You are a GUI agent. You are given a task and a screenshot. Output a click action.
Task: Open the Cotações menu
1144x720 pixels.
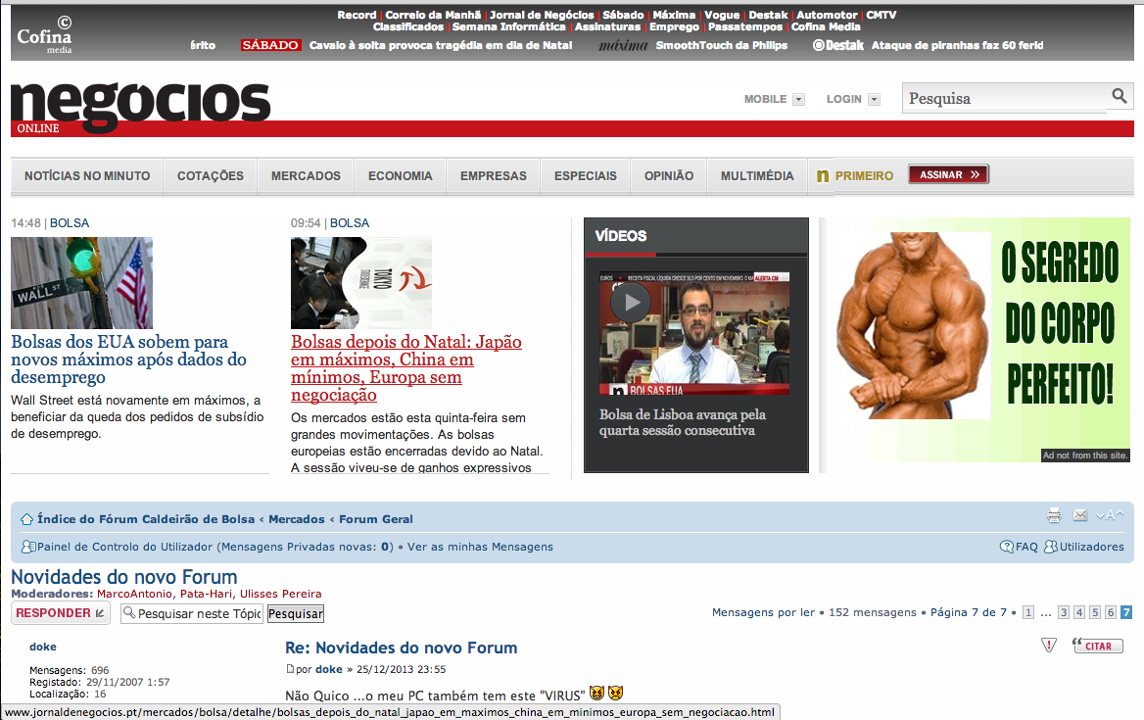coord(211,175)
